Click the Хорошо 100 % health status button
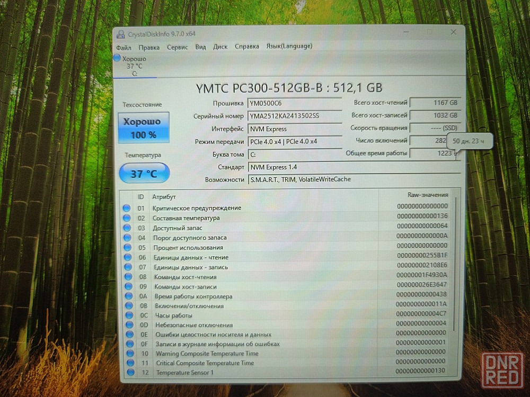The image size is (530, 397). point(144,128)
